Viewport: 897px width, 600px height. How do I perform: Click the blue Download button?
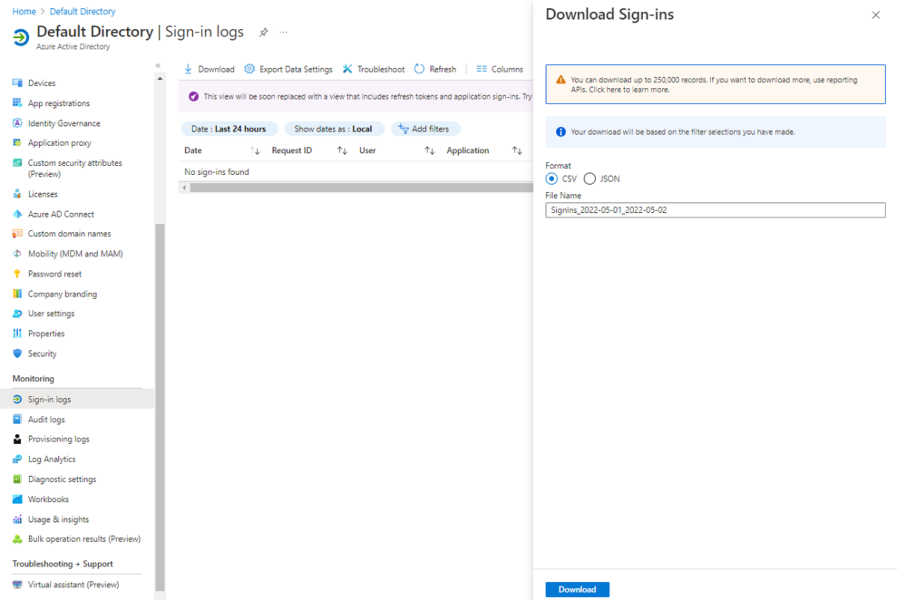[x=578, y=590]
